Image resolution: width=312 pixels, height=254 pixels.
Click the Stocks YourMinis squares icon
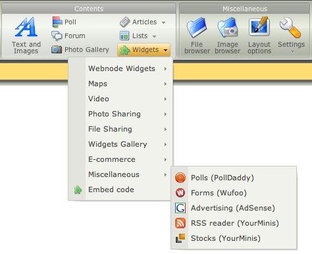click(180, 238)
